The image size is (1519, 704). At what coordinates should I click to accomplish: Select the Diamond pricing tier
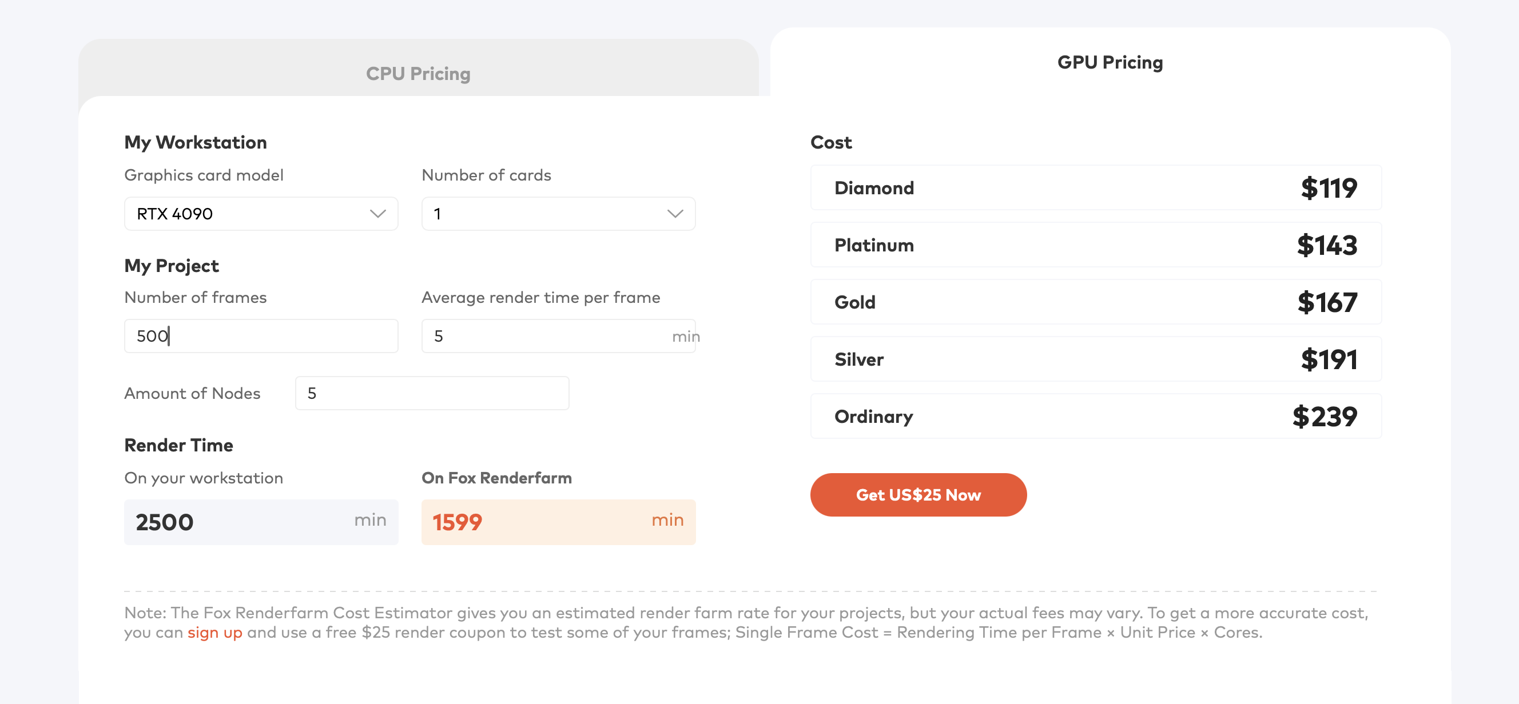click(1096, 187)
